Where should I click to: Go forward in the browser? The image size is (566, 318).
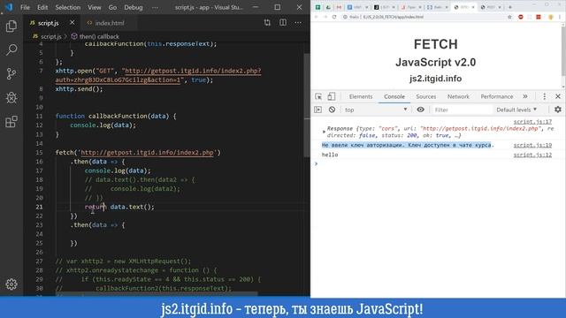[325, 17]
